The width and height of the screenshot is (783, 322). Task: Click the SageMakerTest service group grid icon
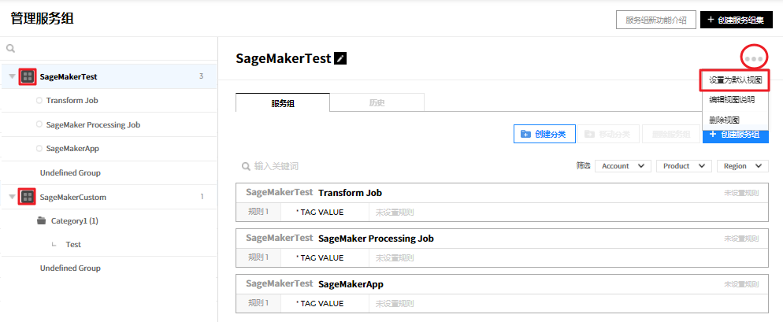point(28,76)
